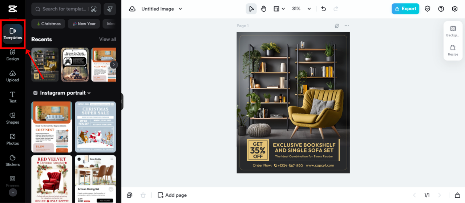Open the bookshelf sofa recent template thumbnail
Image resolution: width=465 pixels, height=203 pixels.
tap(45, 64)
